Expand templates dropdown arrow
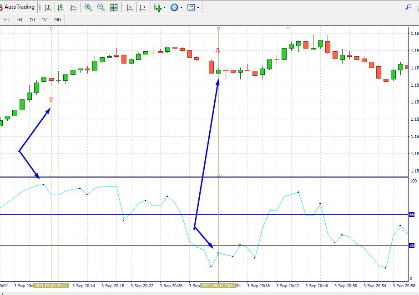Screen dimensions: 419x295 (x=198, y=7)
